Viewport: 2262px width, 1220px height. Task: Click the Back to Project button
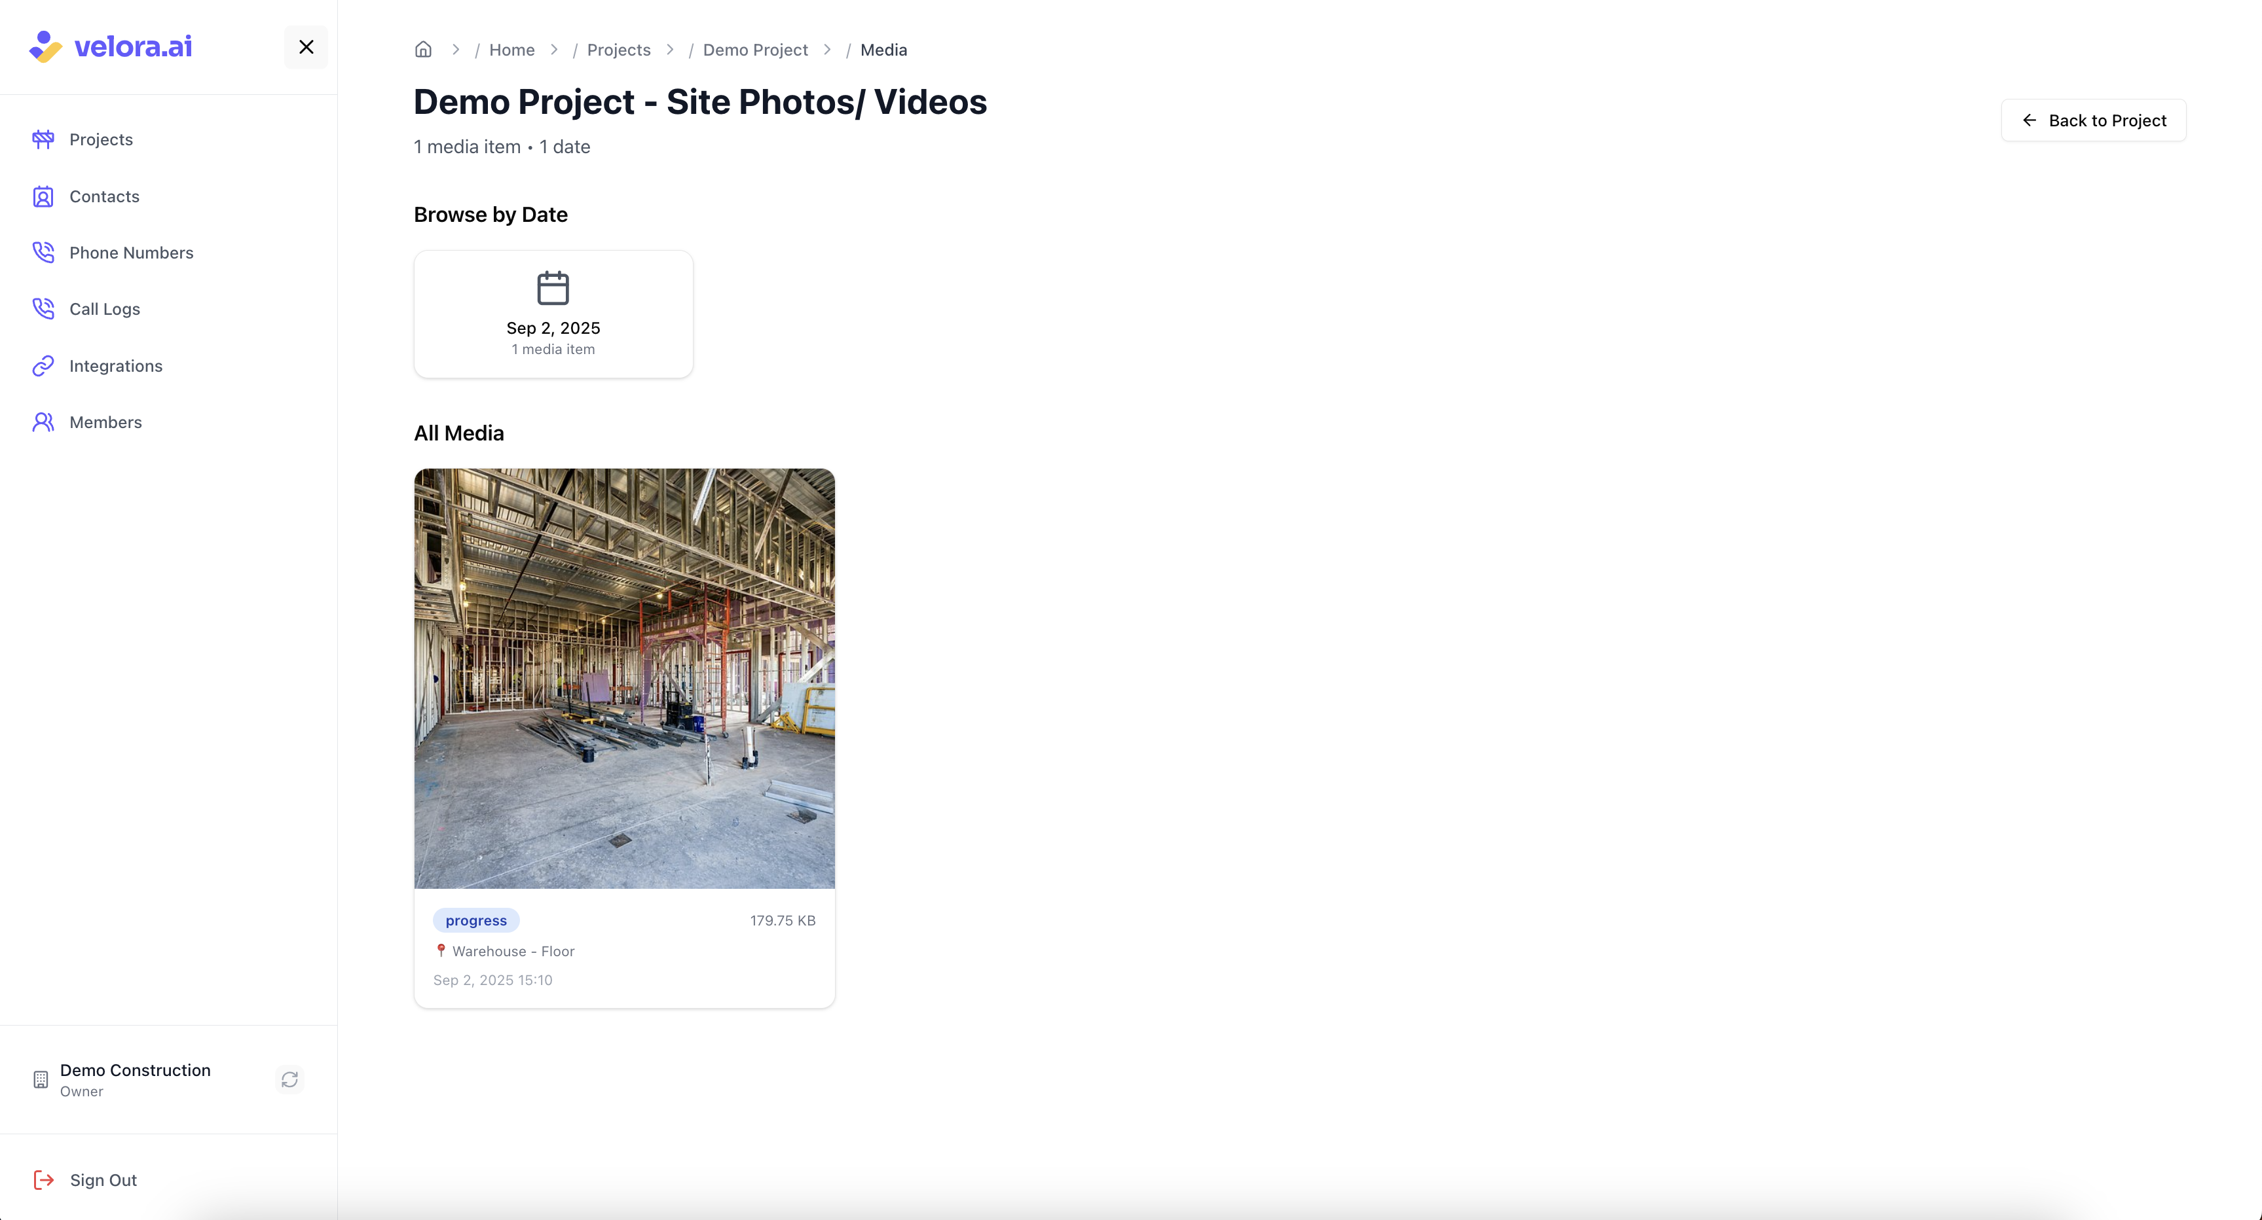click(x=2094, y=120)
